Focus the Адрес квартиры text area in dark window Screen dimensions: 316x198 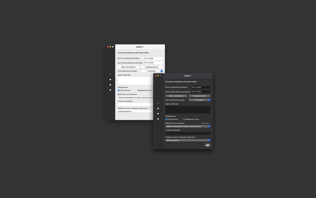point(188,110)
